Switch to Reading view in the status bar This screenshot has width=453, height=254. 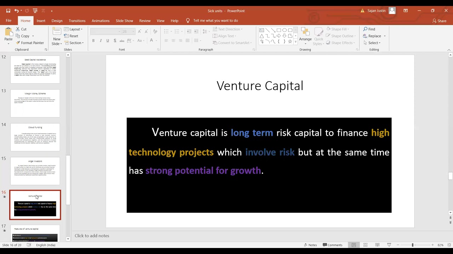pyautogui.click(x=377, y=245)
